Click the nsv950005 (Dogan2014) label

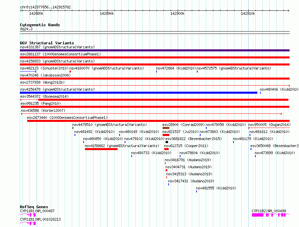269,125
